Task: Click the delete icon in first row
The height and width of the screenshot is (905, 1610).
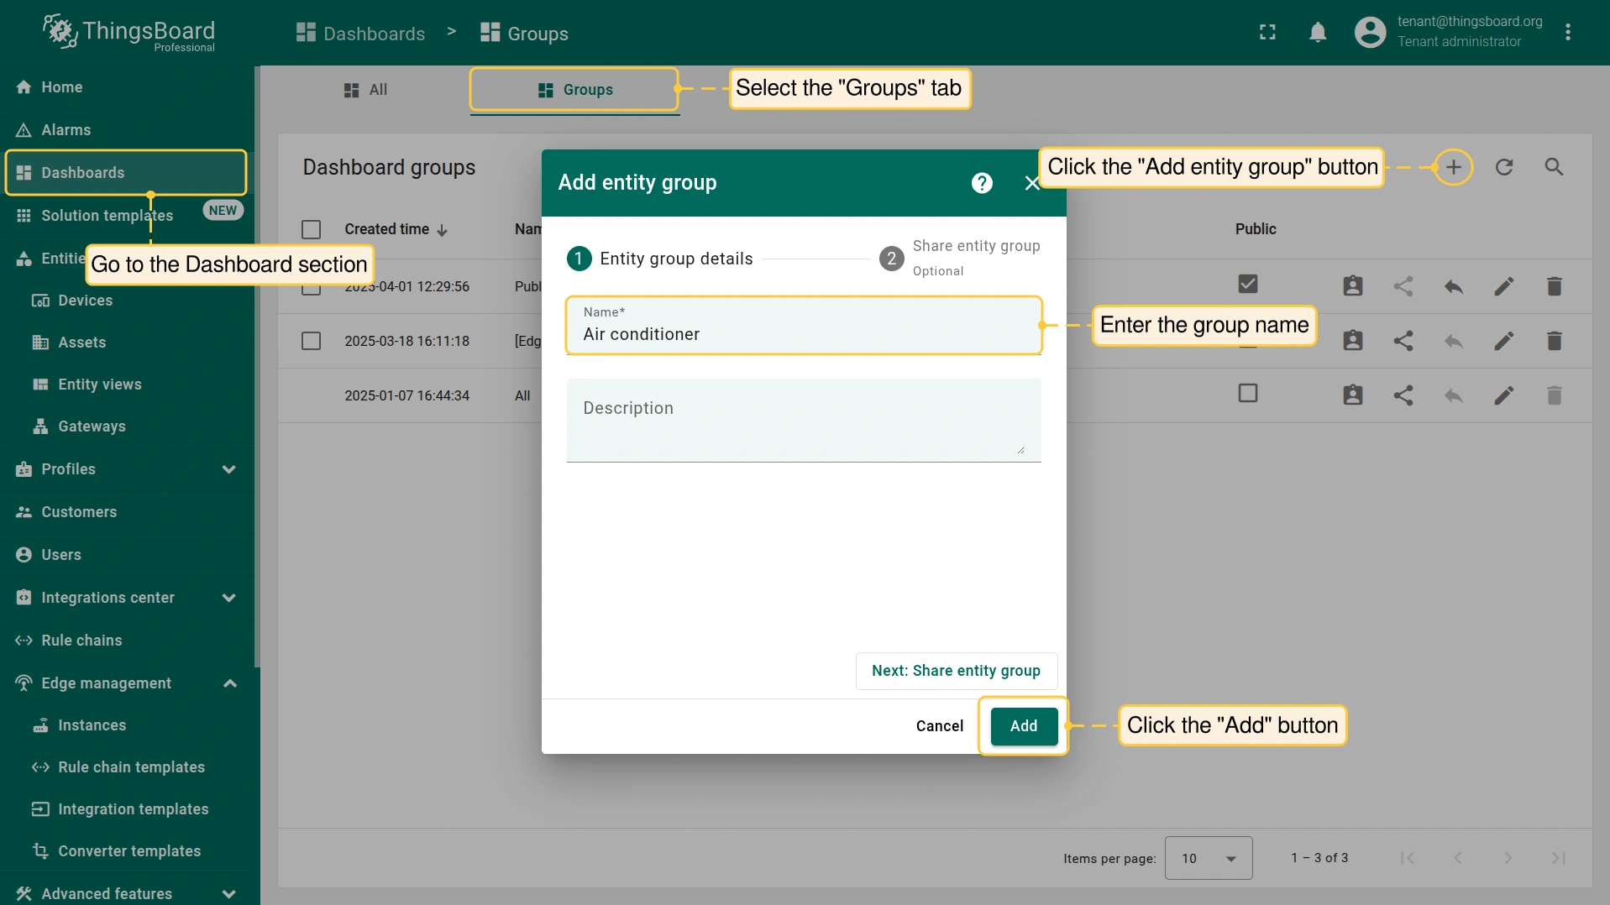Action: pos(1554,286)
